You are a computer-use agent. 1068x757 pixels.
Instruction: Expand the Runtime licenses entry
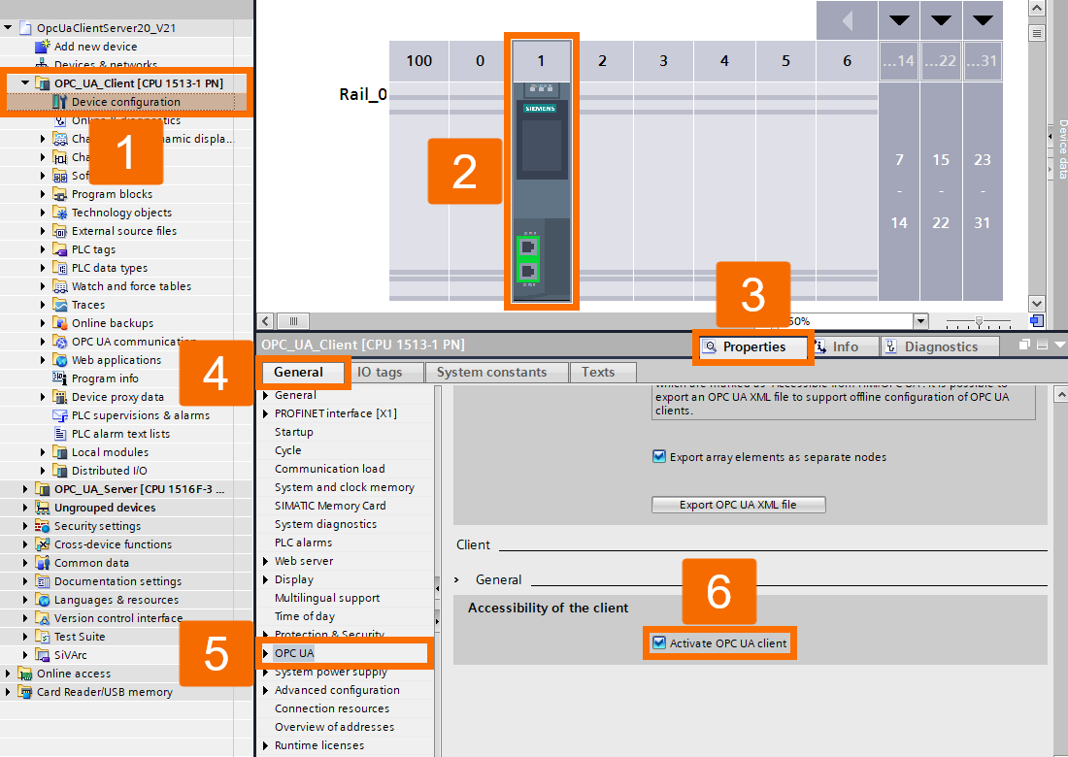pos(266,745)
